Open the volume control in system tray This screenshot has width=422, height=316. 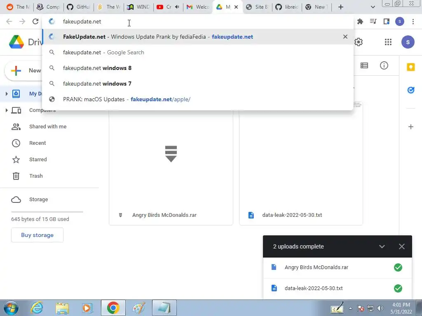(380, 308)
